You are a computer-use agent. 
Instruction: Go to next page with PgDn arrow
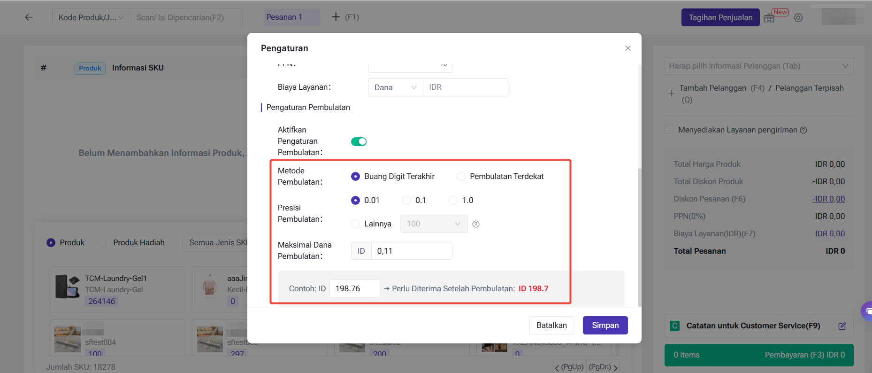pos(615,367)
